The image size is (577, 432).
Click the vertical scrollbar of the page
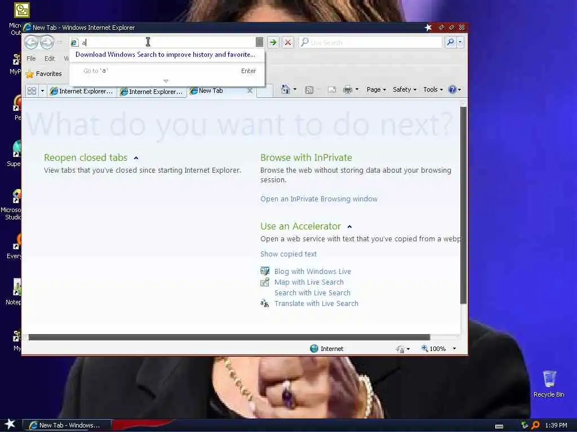[x=463, y=205]
